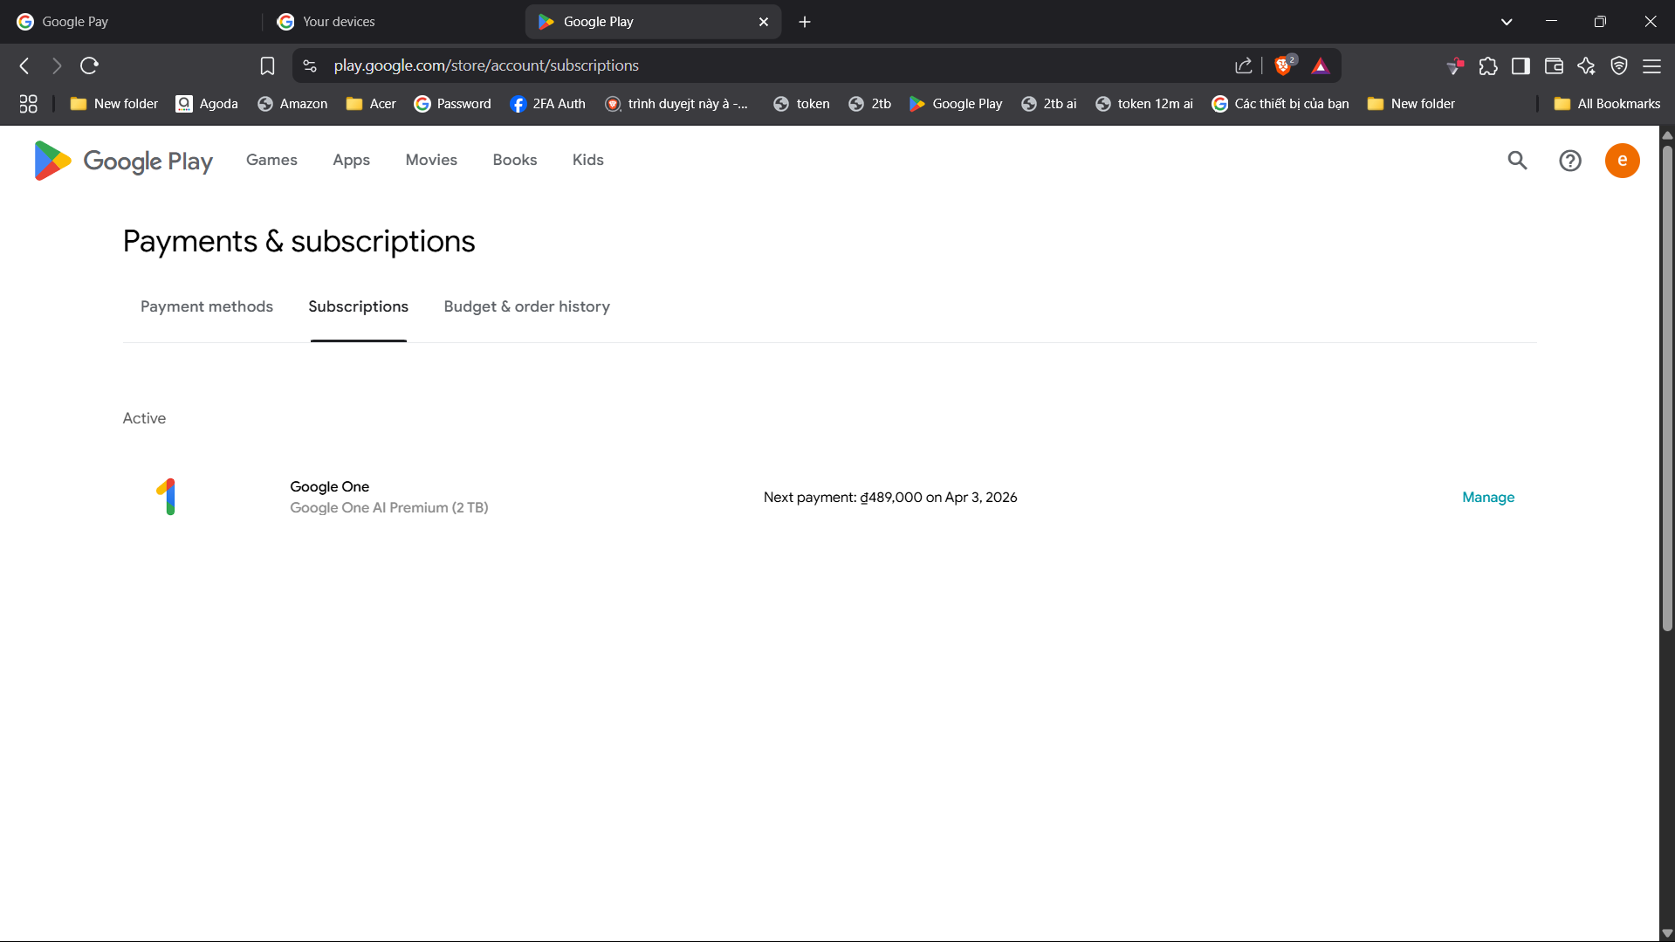The width and height of the screenshot is (1675, 942).
Task: Open the Password bookmark
Action: pos(452,104)
